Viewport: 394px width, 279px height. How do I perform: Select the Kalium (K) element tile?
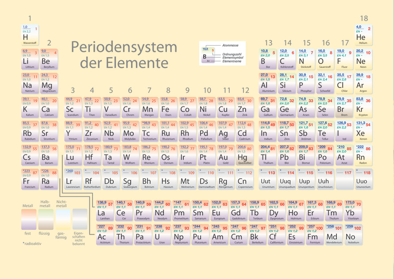tap(30, 107)
